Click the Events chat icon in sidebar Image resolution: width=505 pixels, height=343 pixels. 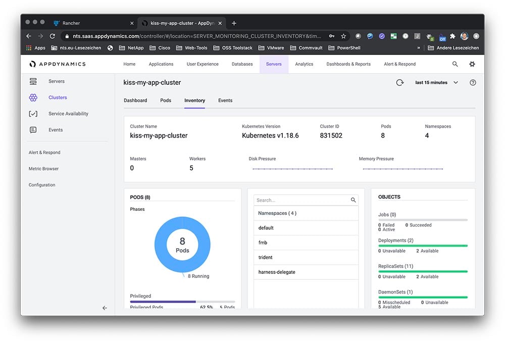33,130
